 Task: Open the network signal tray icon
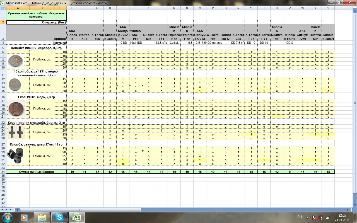pyautogui.click(x=327, y=217)
